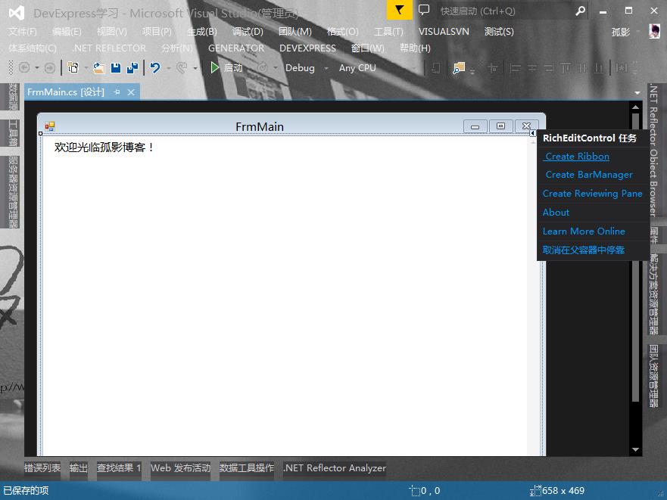Screen dimensions: 667x500
Task: Open the 调试(D) menu
Action: pos(248,32)
